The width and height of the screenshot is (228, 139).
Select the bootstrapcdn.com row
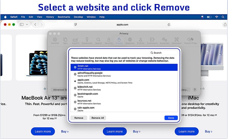[x=124, y=95]
